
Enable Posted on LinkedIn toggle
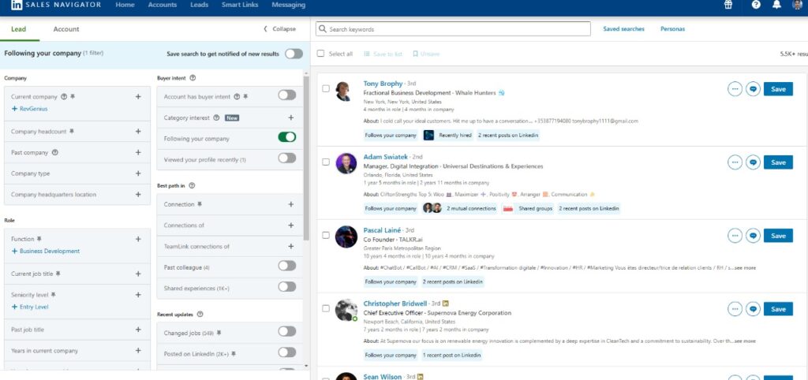[x=287, y=352]
